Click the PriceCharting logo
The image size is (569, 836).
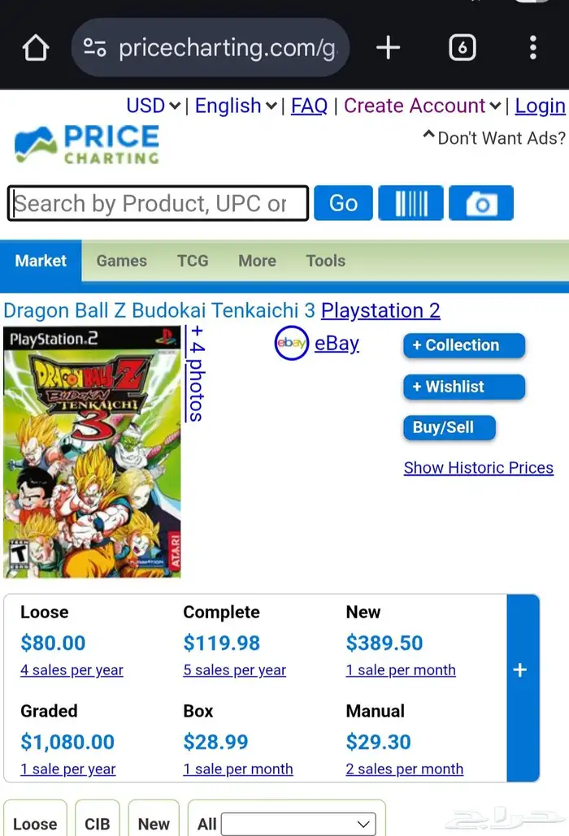84,144
